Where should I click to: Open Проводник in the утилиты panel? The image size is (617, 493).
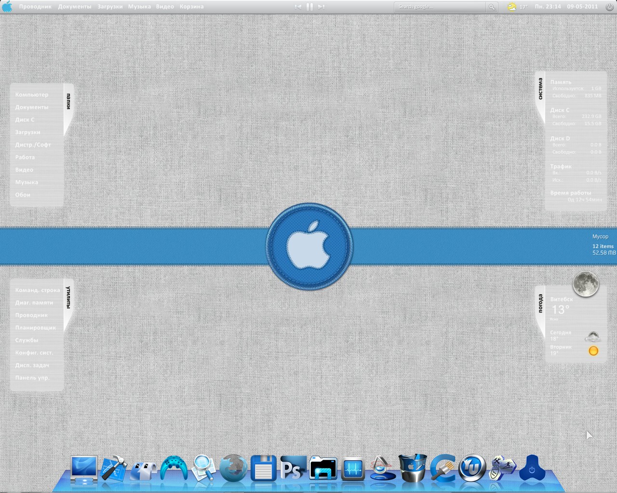tap(31, 315)
